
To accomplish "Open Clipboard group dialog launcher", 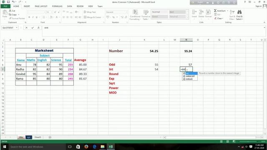I will point(25,22).
